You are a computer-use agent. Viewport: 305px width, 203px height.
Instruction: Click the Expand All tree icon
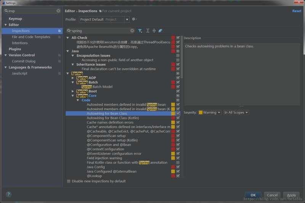point(148,31)
